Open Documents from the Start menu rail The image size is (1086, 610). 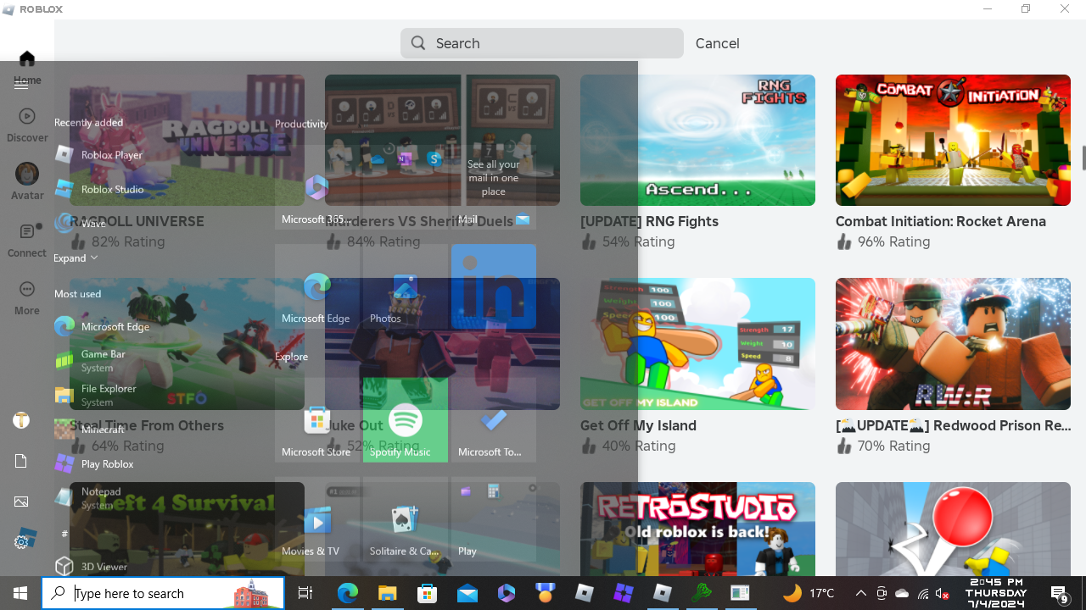pos(21,461)
